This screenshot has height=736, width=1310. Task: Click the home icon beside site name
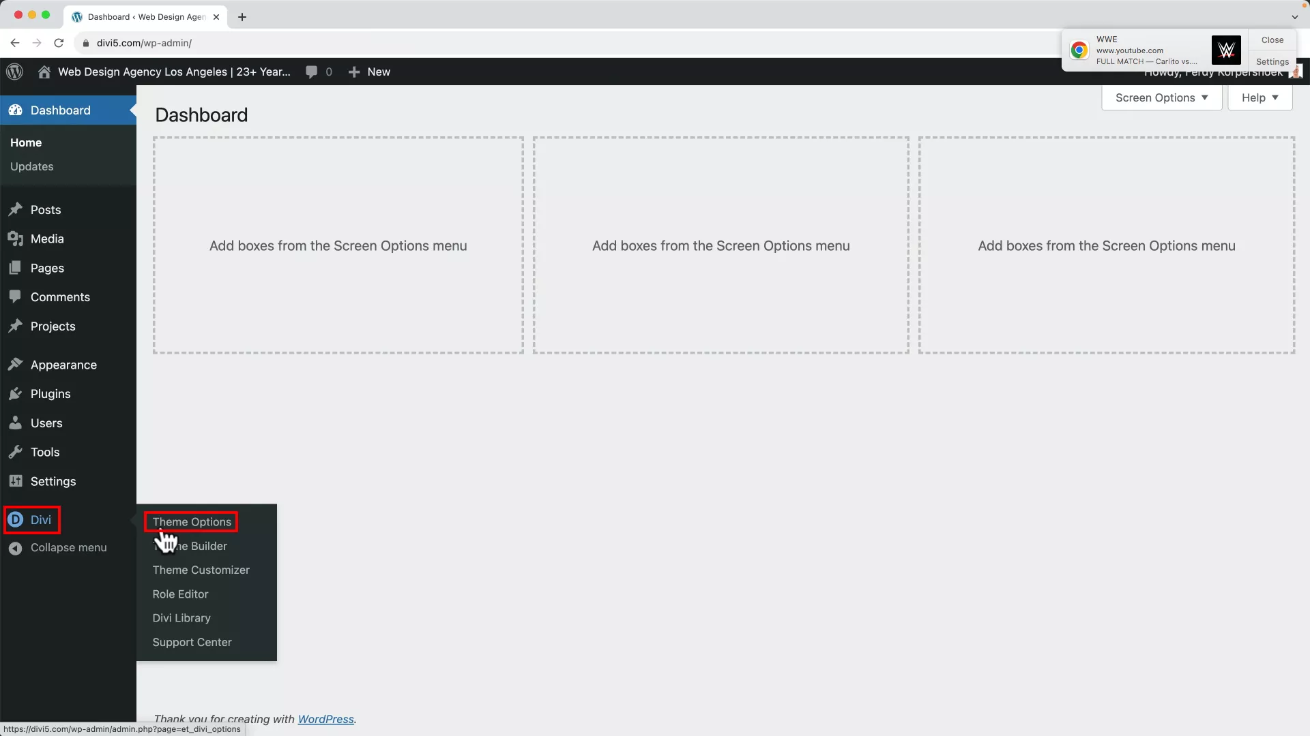click(x=44, y=72)
